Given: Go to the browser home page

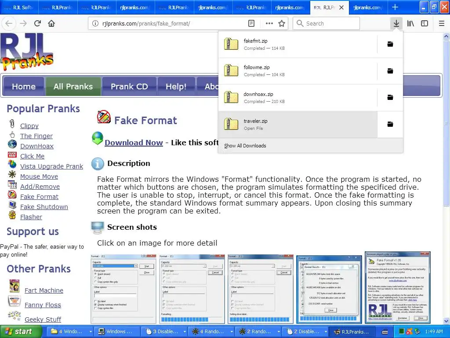Looking at the screenshot, I should coord(51,23).
